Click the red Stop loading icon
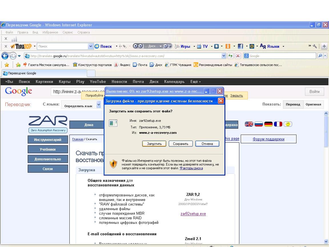The width and height of the screenshot is (329, 247). click(238, 56)
